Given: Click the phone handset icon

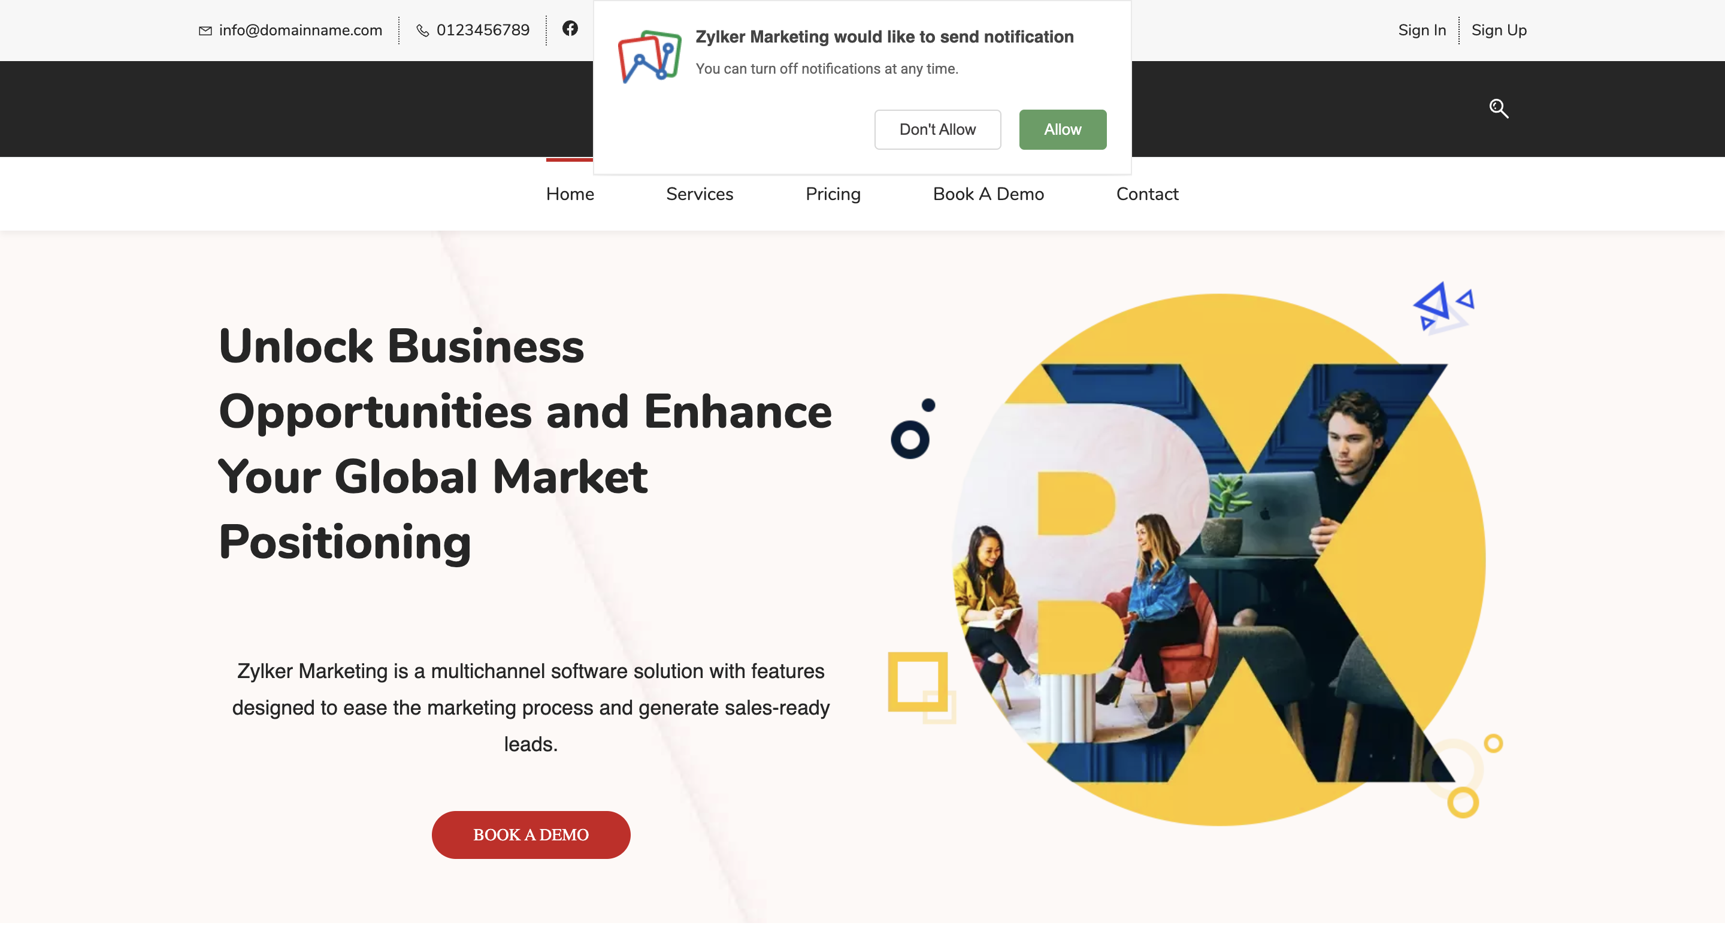Looking at the screenshot, I should point(422,31).
